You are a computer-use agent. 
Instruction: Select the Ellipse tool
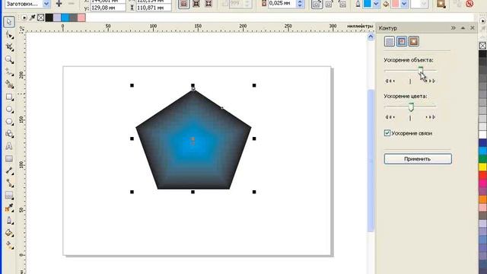click(9, 109)
